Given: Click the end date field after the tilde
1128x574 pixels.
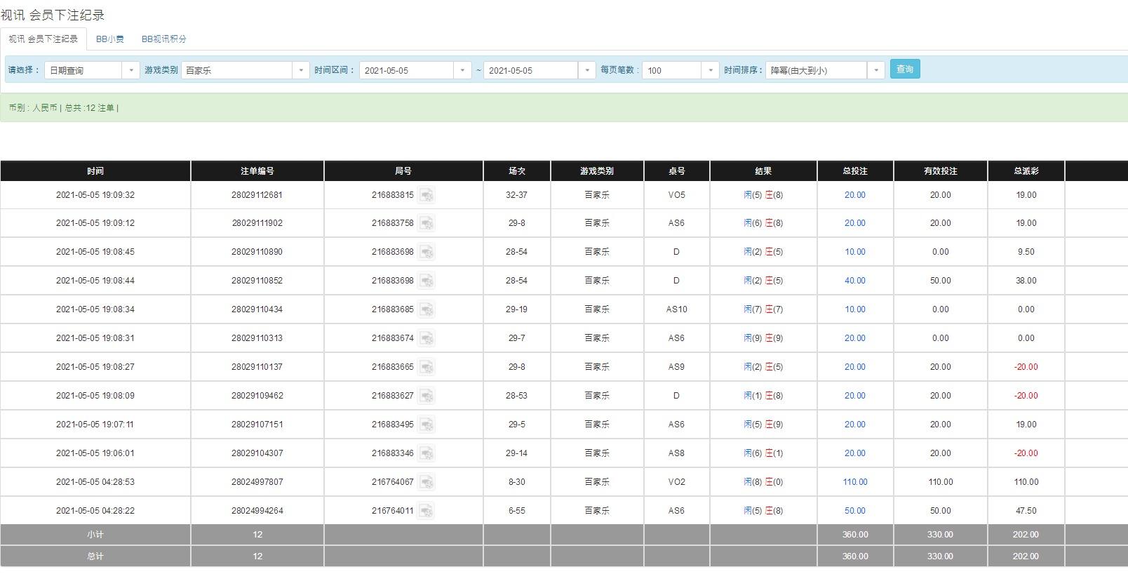Looking at the screenshot, I should pyautogui.click(x=538, y=70).
